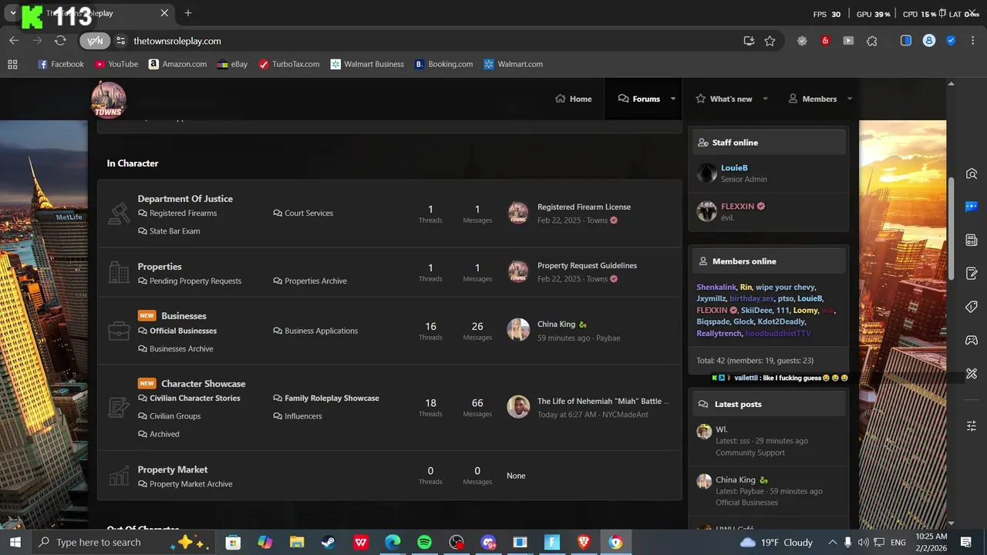Open Department Of Justice forum

[185, 199]
